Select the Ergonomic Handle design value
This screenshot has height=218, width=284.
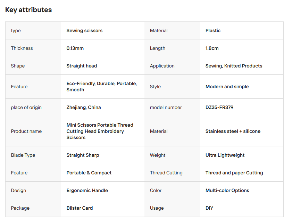tap(87, 190)
